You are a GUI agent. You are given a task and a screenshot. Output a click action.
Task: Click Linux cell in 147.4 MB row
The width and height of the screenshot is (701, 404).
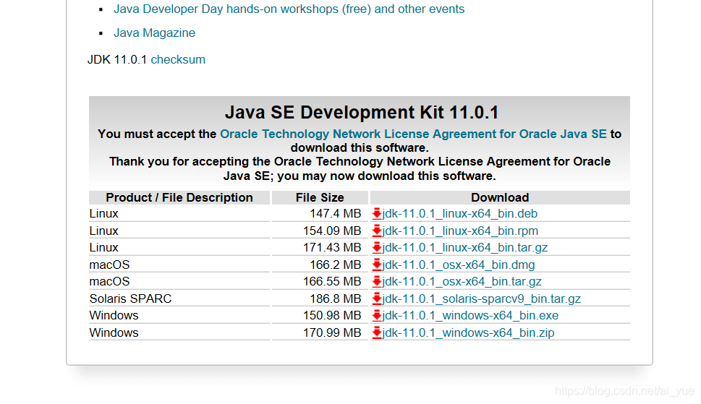tap(179, 214)
